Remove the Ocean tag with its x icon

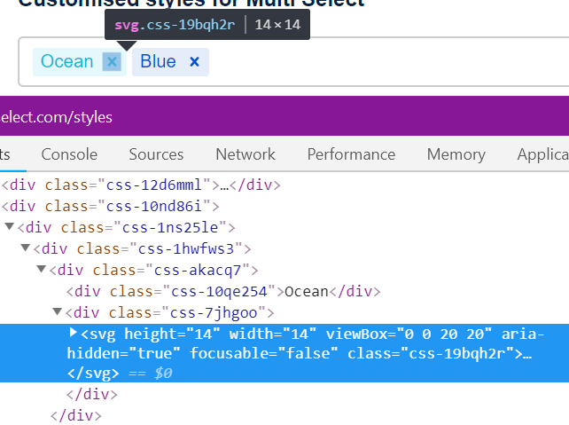click(x=112, y=62)
